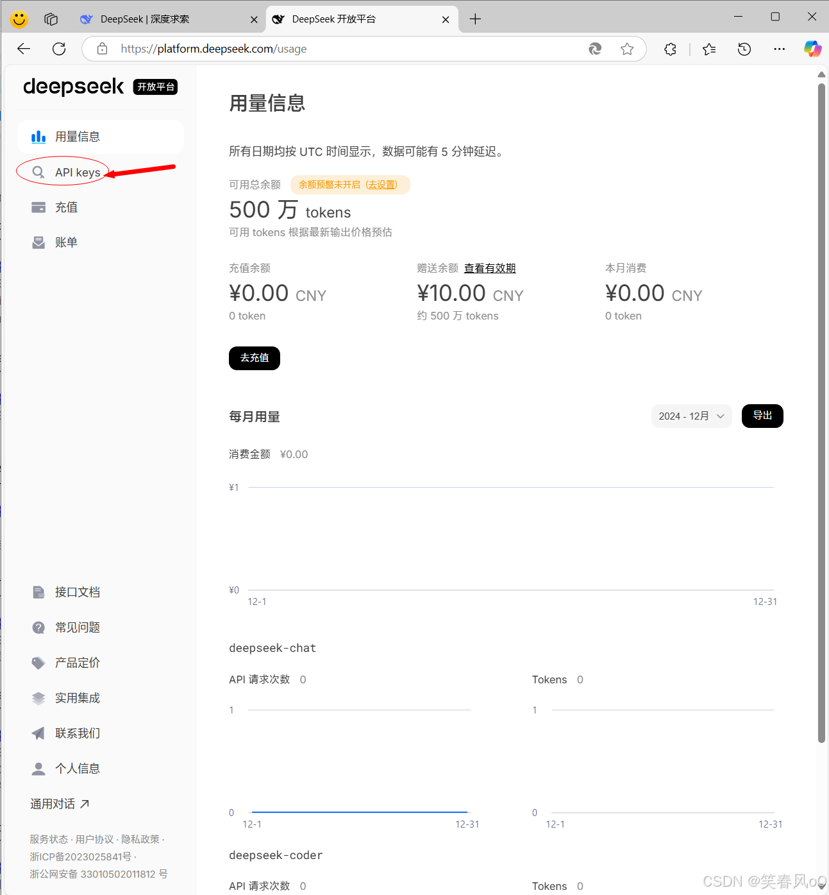Click the 联系我们 paper plane icon

point(38,733)
